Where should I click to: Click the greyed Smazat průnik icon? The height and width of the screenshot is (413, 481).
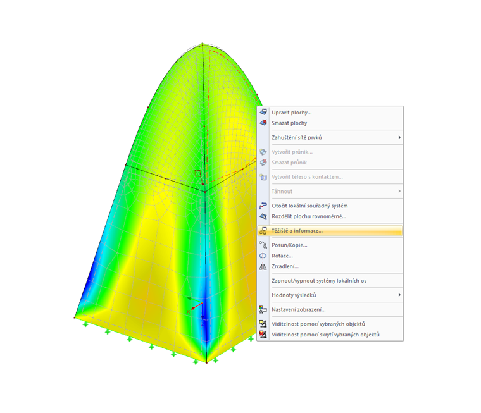point(263,162)
